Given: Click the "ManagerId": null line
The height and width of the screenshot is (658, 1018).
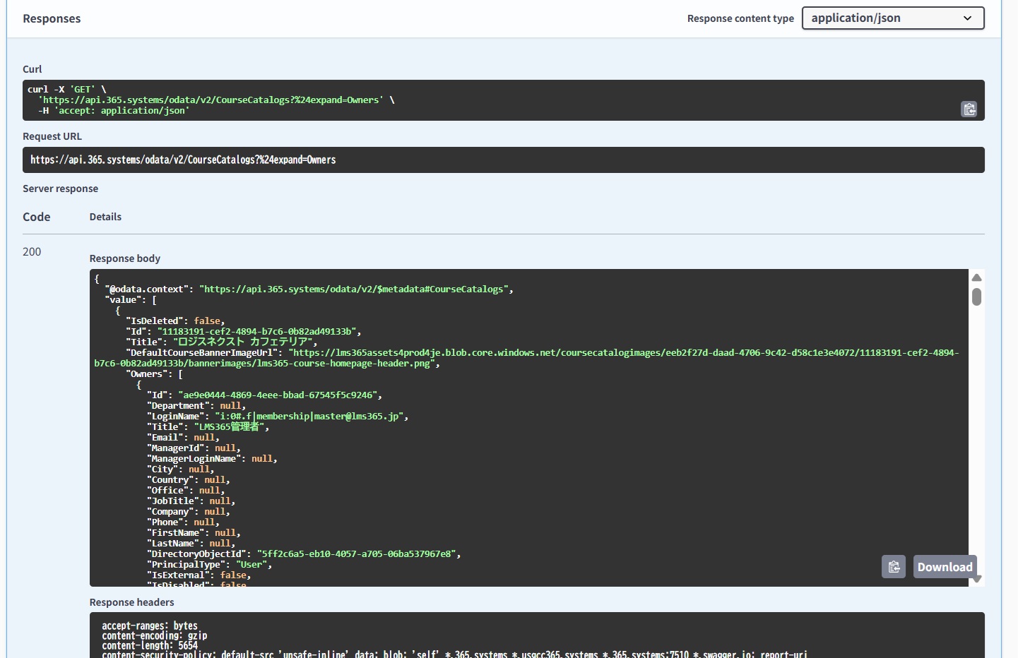Looking at the screenshot, I should click(x=194, y=448).
